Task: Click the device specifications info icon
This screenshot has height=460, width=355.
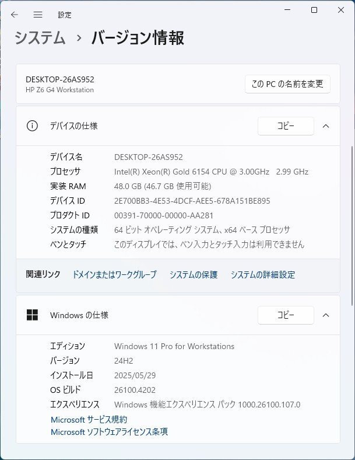Action: tap(32, 126)
